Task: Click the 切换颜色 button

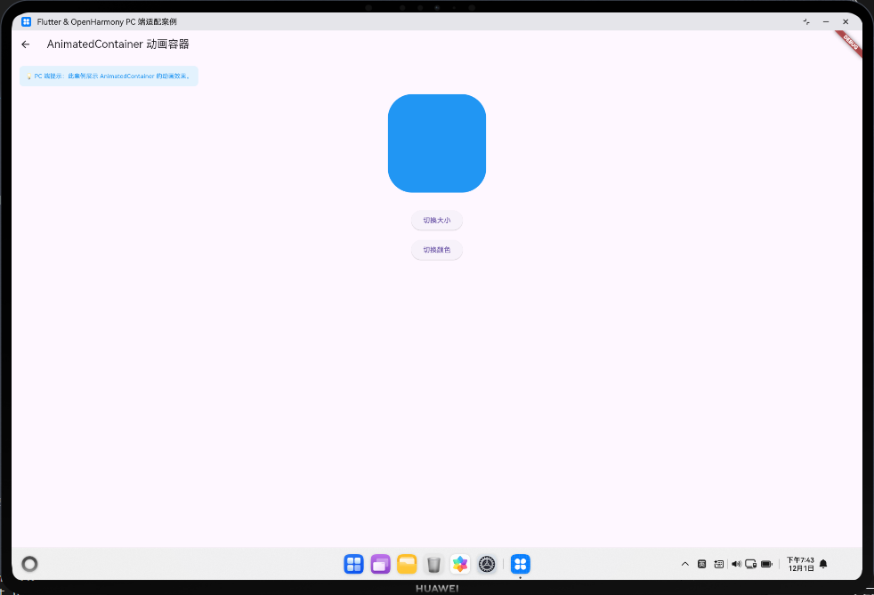Action: click(436, 250)
